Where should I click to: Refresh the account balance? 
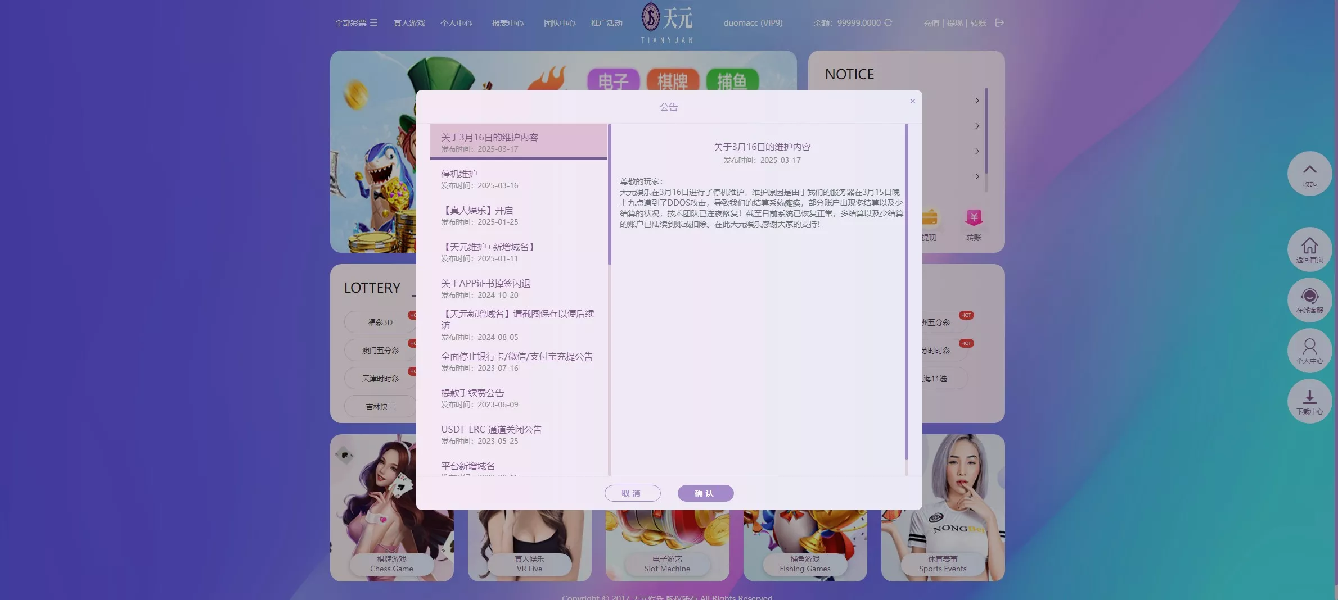(x=889, y=23)
